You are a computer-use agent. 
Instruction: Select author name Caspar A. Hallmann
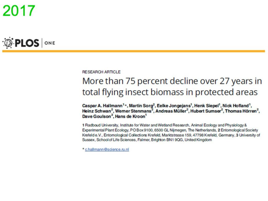click(102, 106)
